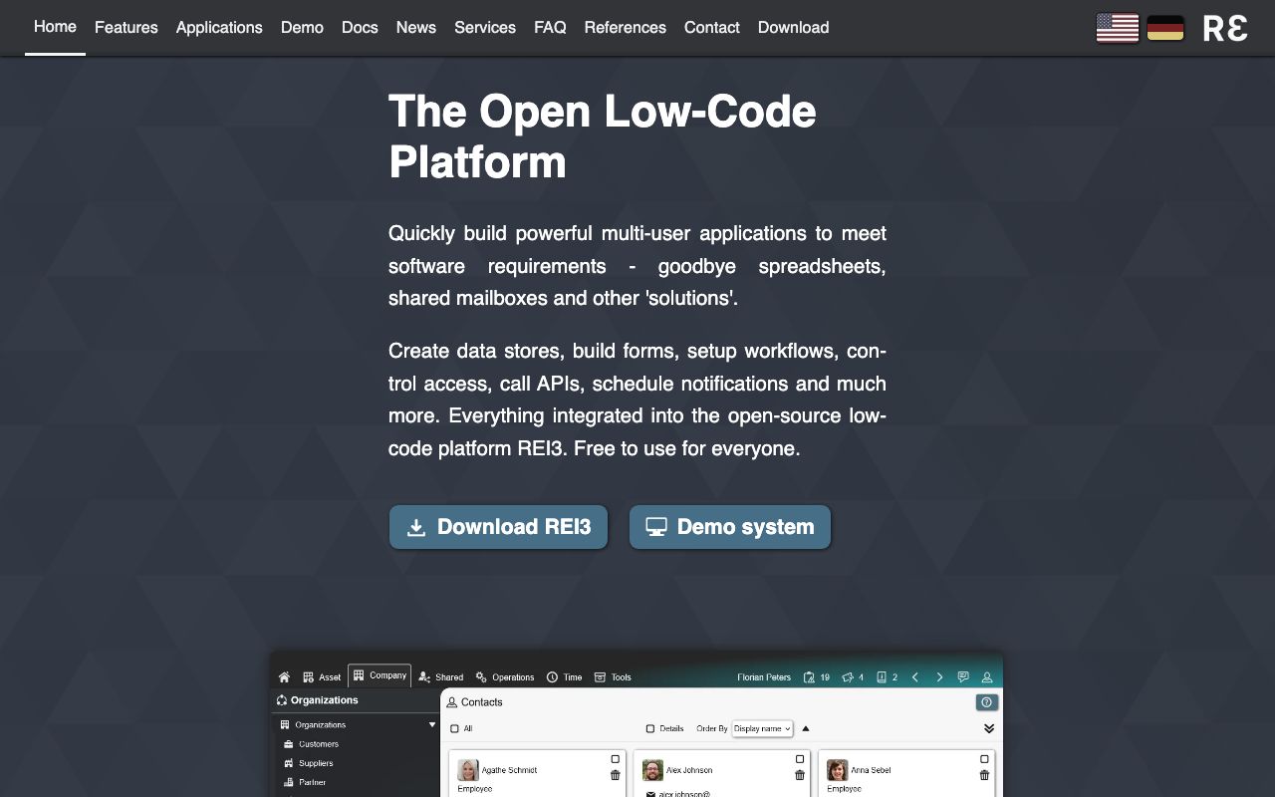
Task: Switch language to German via German flag
Action: pyautogui.click(x=1165, y=28)
